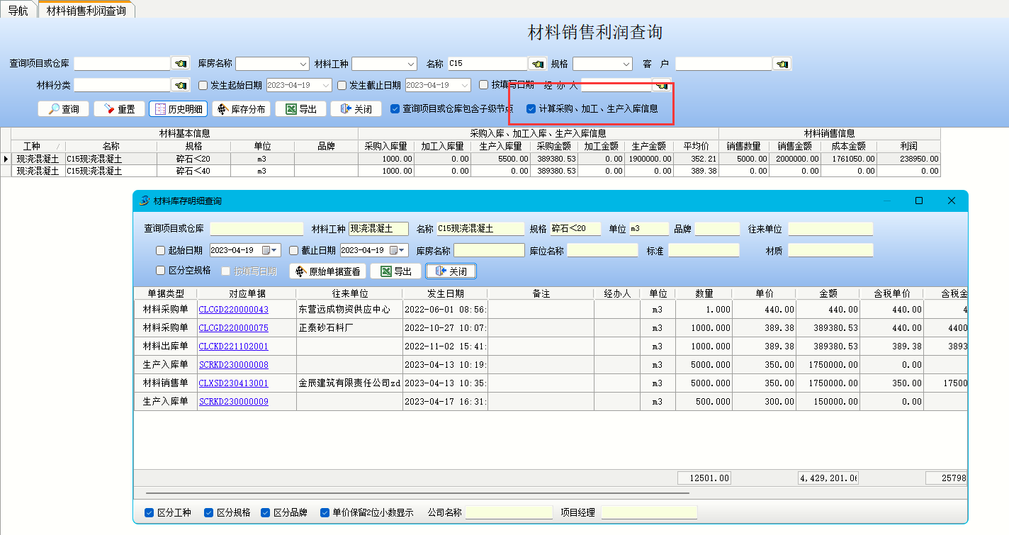Click the lookup icon beside 查询项目或仓库 field
Viewport: 1009px width, 535px height.
pyautogui.click(x=181, y=64)
